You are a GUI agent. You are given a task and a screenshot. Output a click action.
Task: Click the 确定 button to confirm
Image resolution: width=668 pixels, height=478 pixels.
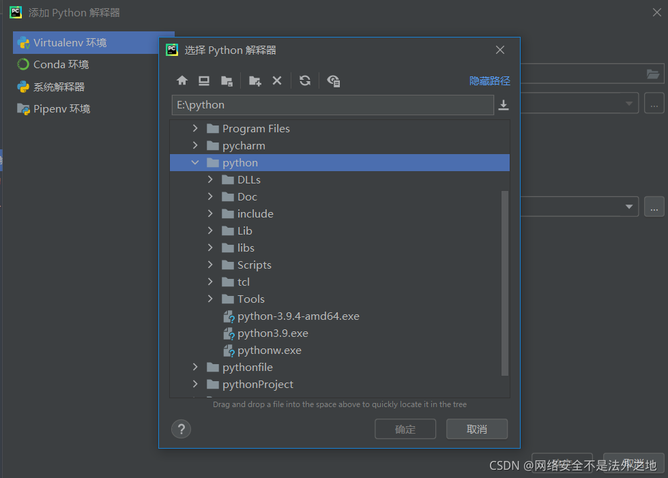405,429
